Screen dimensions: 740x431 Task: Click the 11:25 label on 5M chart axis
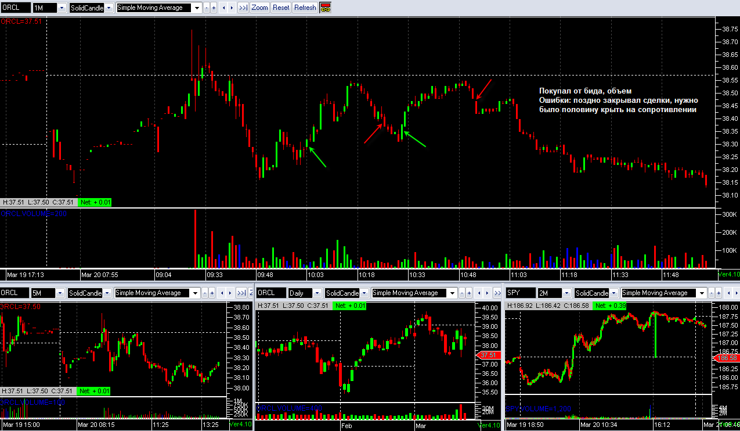161,425
